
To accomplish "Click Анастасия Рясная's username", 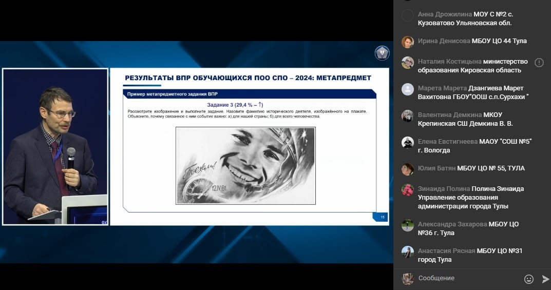I will [x=446, y=251].
